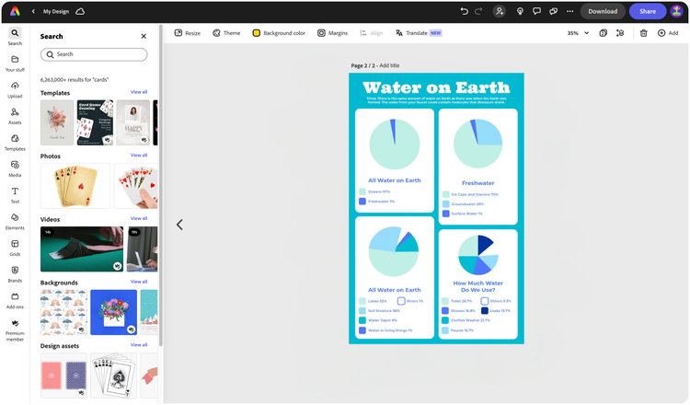Open the Elements panel

point(15,222)
